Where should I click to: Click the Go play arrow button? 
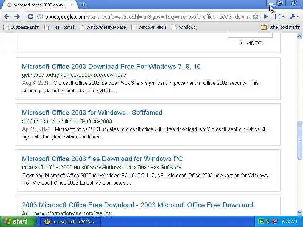(x=266, y=17)
